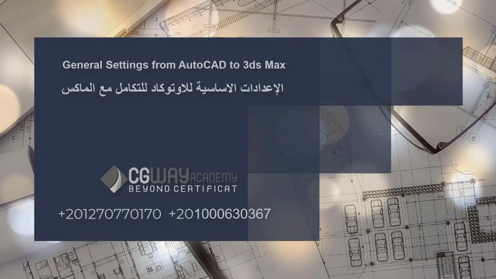Select the AutoCAD to 3ds Max settings title
The width and height of the screenshot is (496, 279).
tap(174, 64)
